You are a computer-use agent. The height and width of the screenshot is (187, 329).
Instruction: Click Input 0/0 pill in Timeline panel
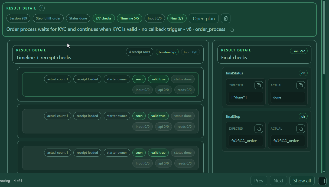[x=190, y=52]
